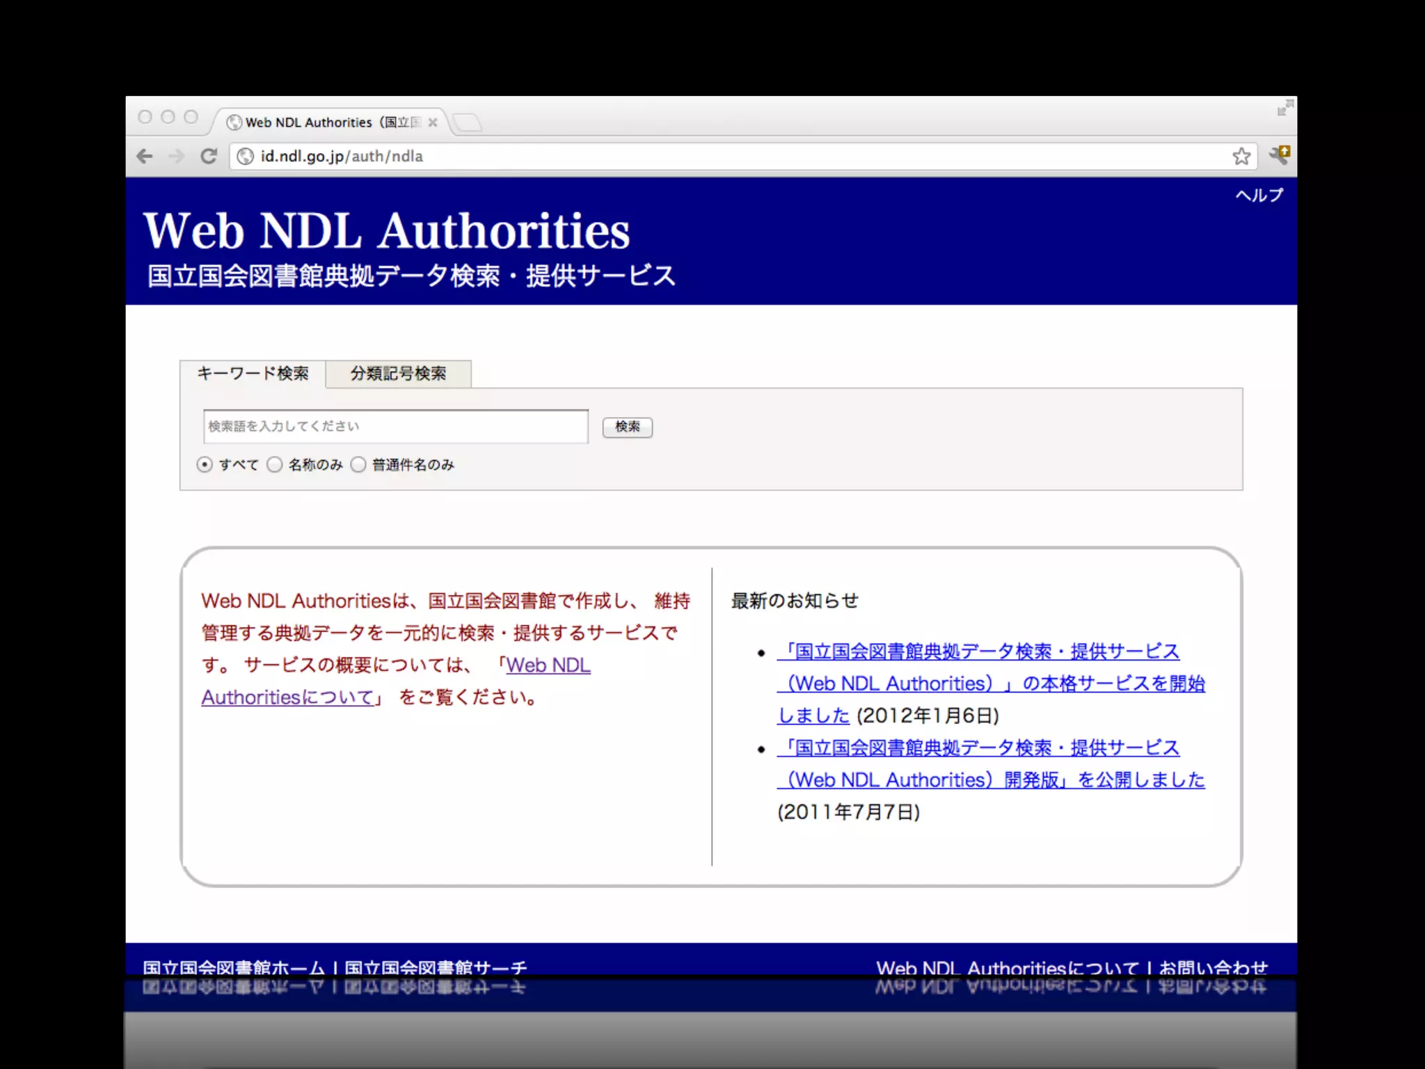This screenshot has width=1425, height=1069.
Task: Open the ヘルプ help link
Action: point(1259,196)
